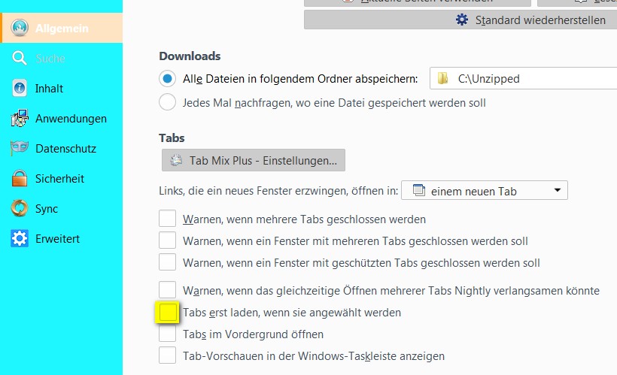
Task: Switch to the Datenschutz category label
Action: (x=65, y=149)
